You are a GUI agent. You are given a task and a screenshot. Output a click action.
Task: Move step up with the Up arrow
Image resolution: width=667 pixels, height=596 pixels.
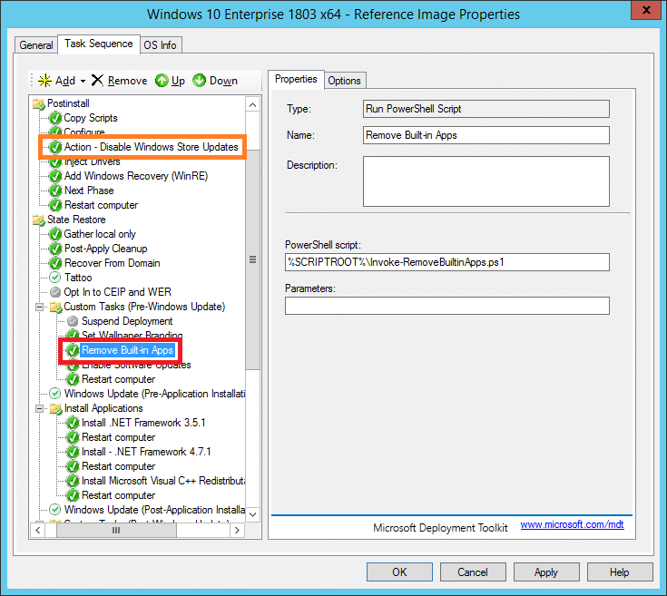pos(171,81)
